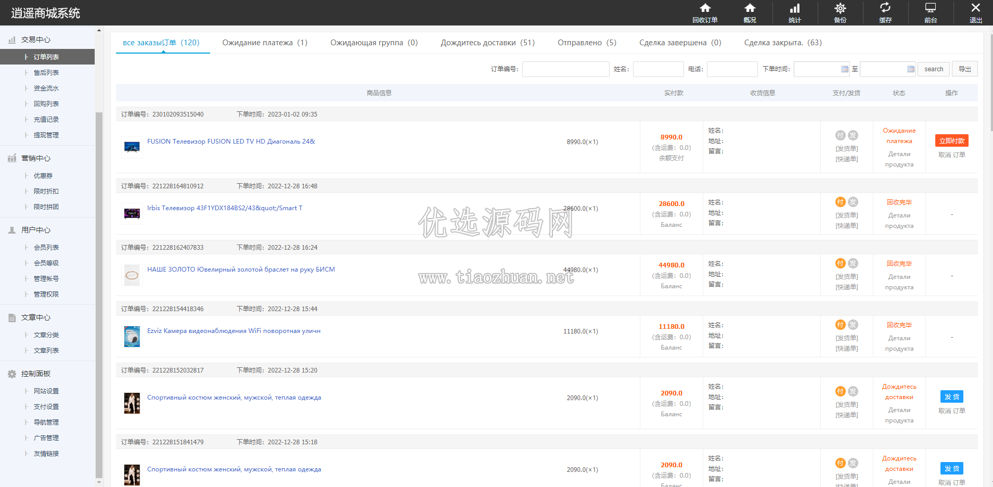
Task: Open the 前台 monitor icon
Action: pyautogui.click(x=931, y=8)
